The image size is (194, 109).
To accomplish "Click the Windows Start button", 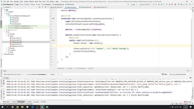I will click(2, 107).
